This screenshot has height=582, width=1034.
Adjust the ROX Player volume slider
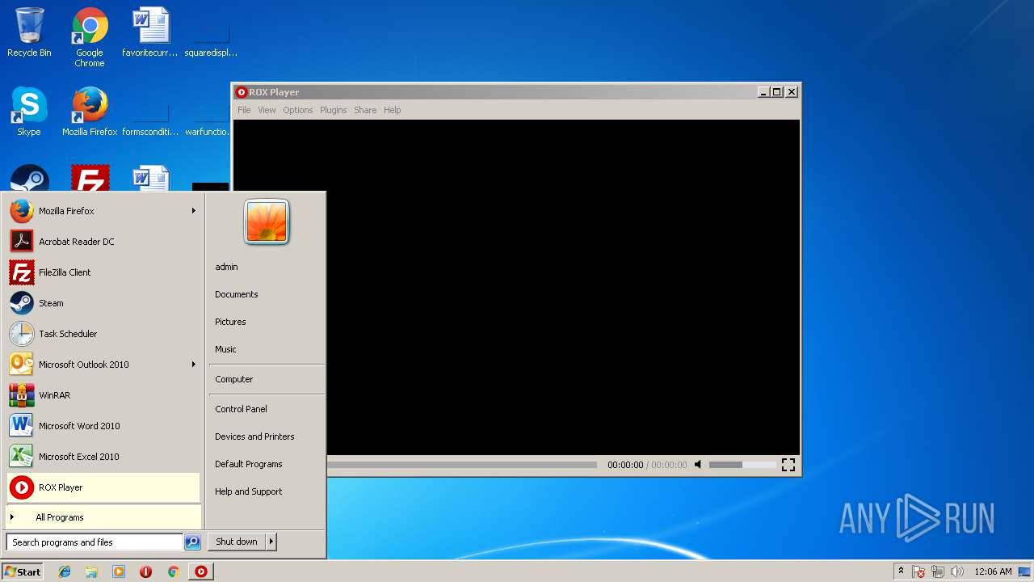(x=742, y=465)
